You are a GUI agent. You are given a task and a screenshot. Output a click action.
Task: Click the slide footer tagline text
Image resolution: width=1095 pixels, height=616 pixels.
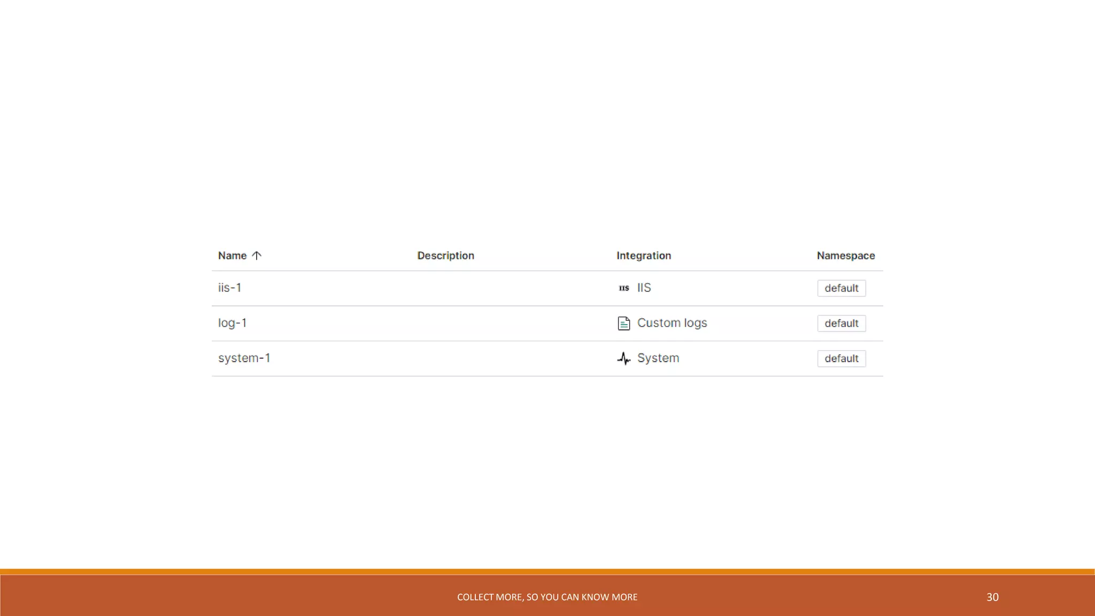click(547, 597)
